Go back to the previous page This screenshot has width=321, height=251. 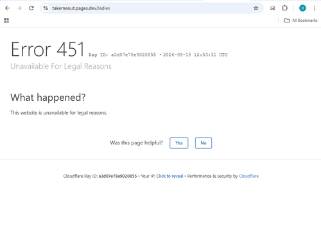click(x=7, y=8)
